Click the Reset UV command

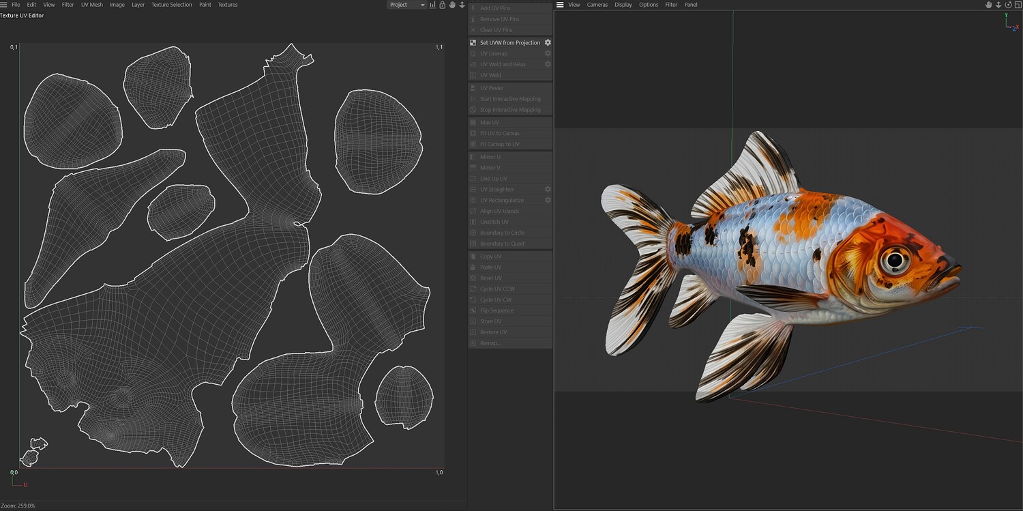(x=510, y=278)
